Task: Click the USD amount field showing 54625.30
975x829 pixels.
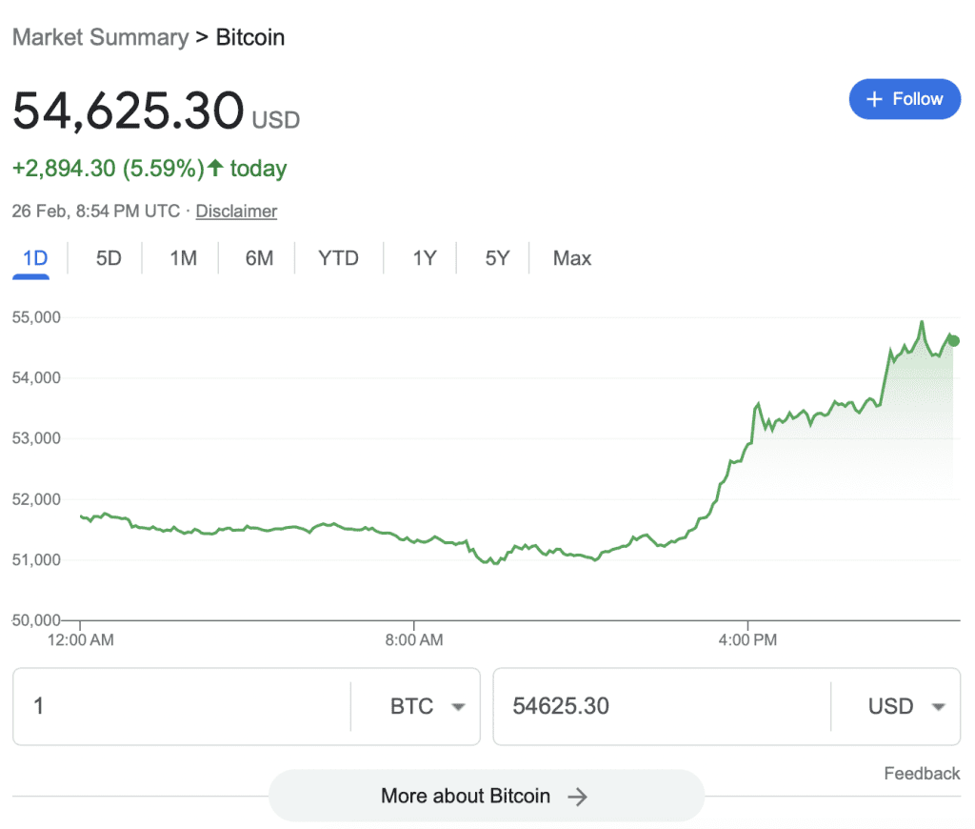Action: pos(657,706)
